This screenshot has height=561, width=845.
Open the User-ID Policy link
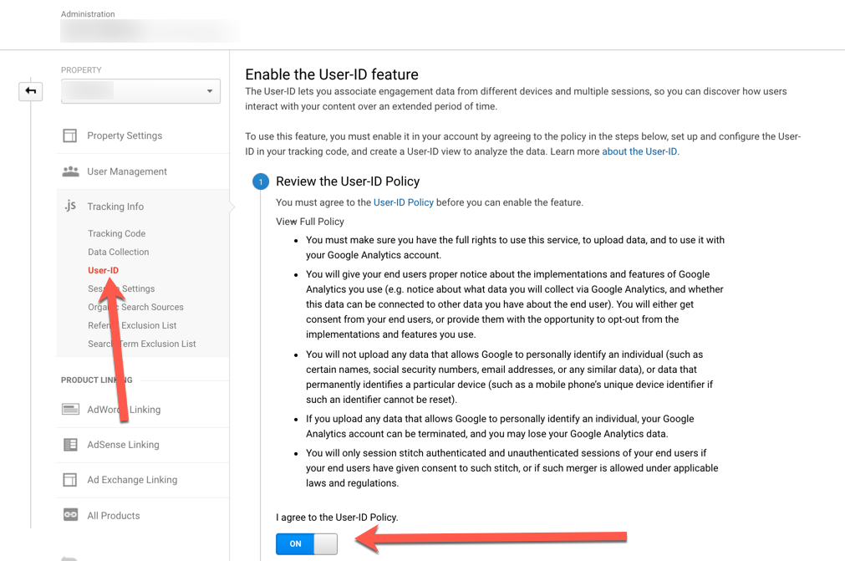(404, 202)
